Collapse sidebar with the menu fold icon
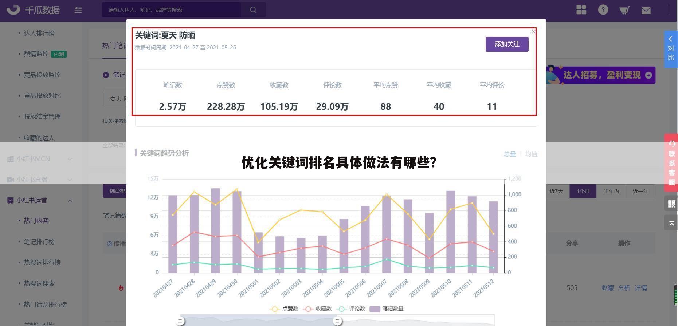The height and width of the screenshot is (326, 678). [x=78, y=10]
